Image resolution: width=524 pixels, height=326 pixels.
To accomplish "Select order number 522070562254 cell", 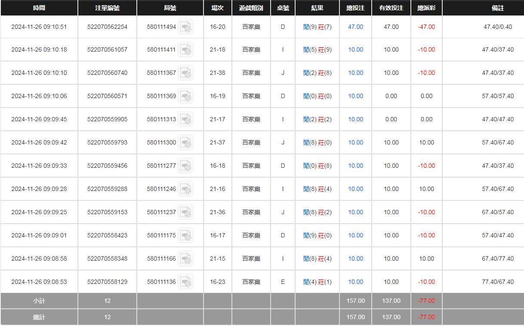I will click(x=107, y=27).
